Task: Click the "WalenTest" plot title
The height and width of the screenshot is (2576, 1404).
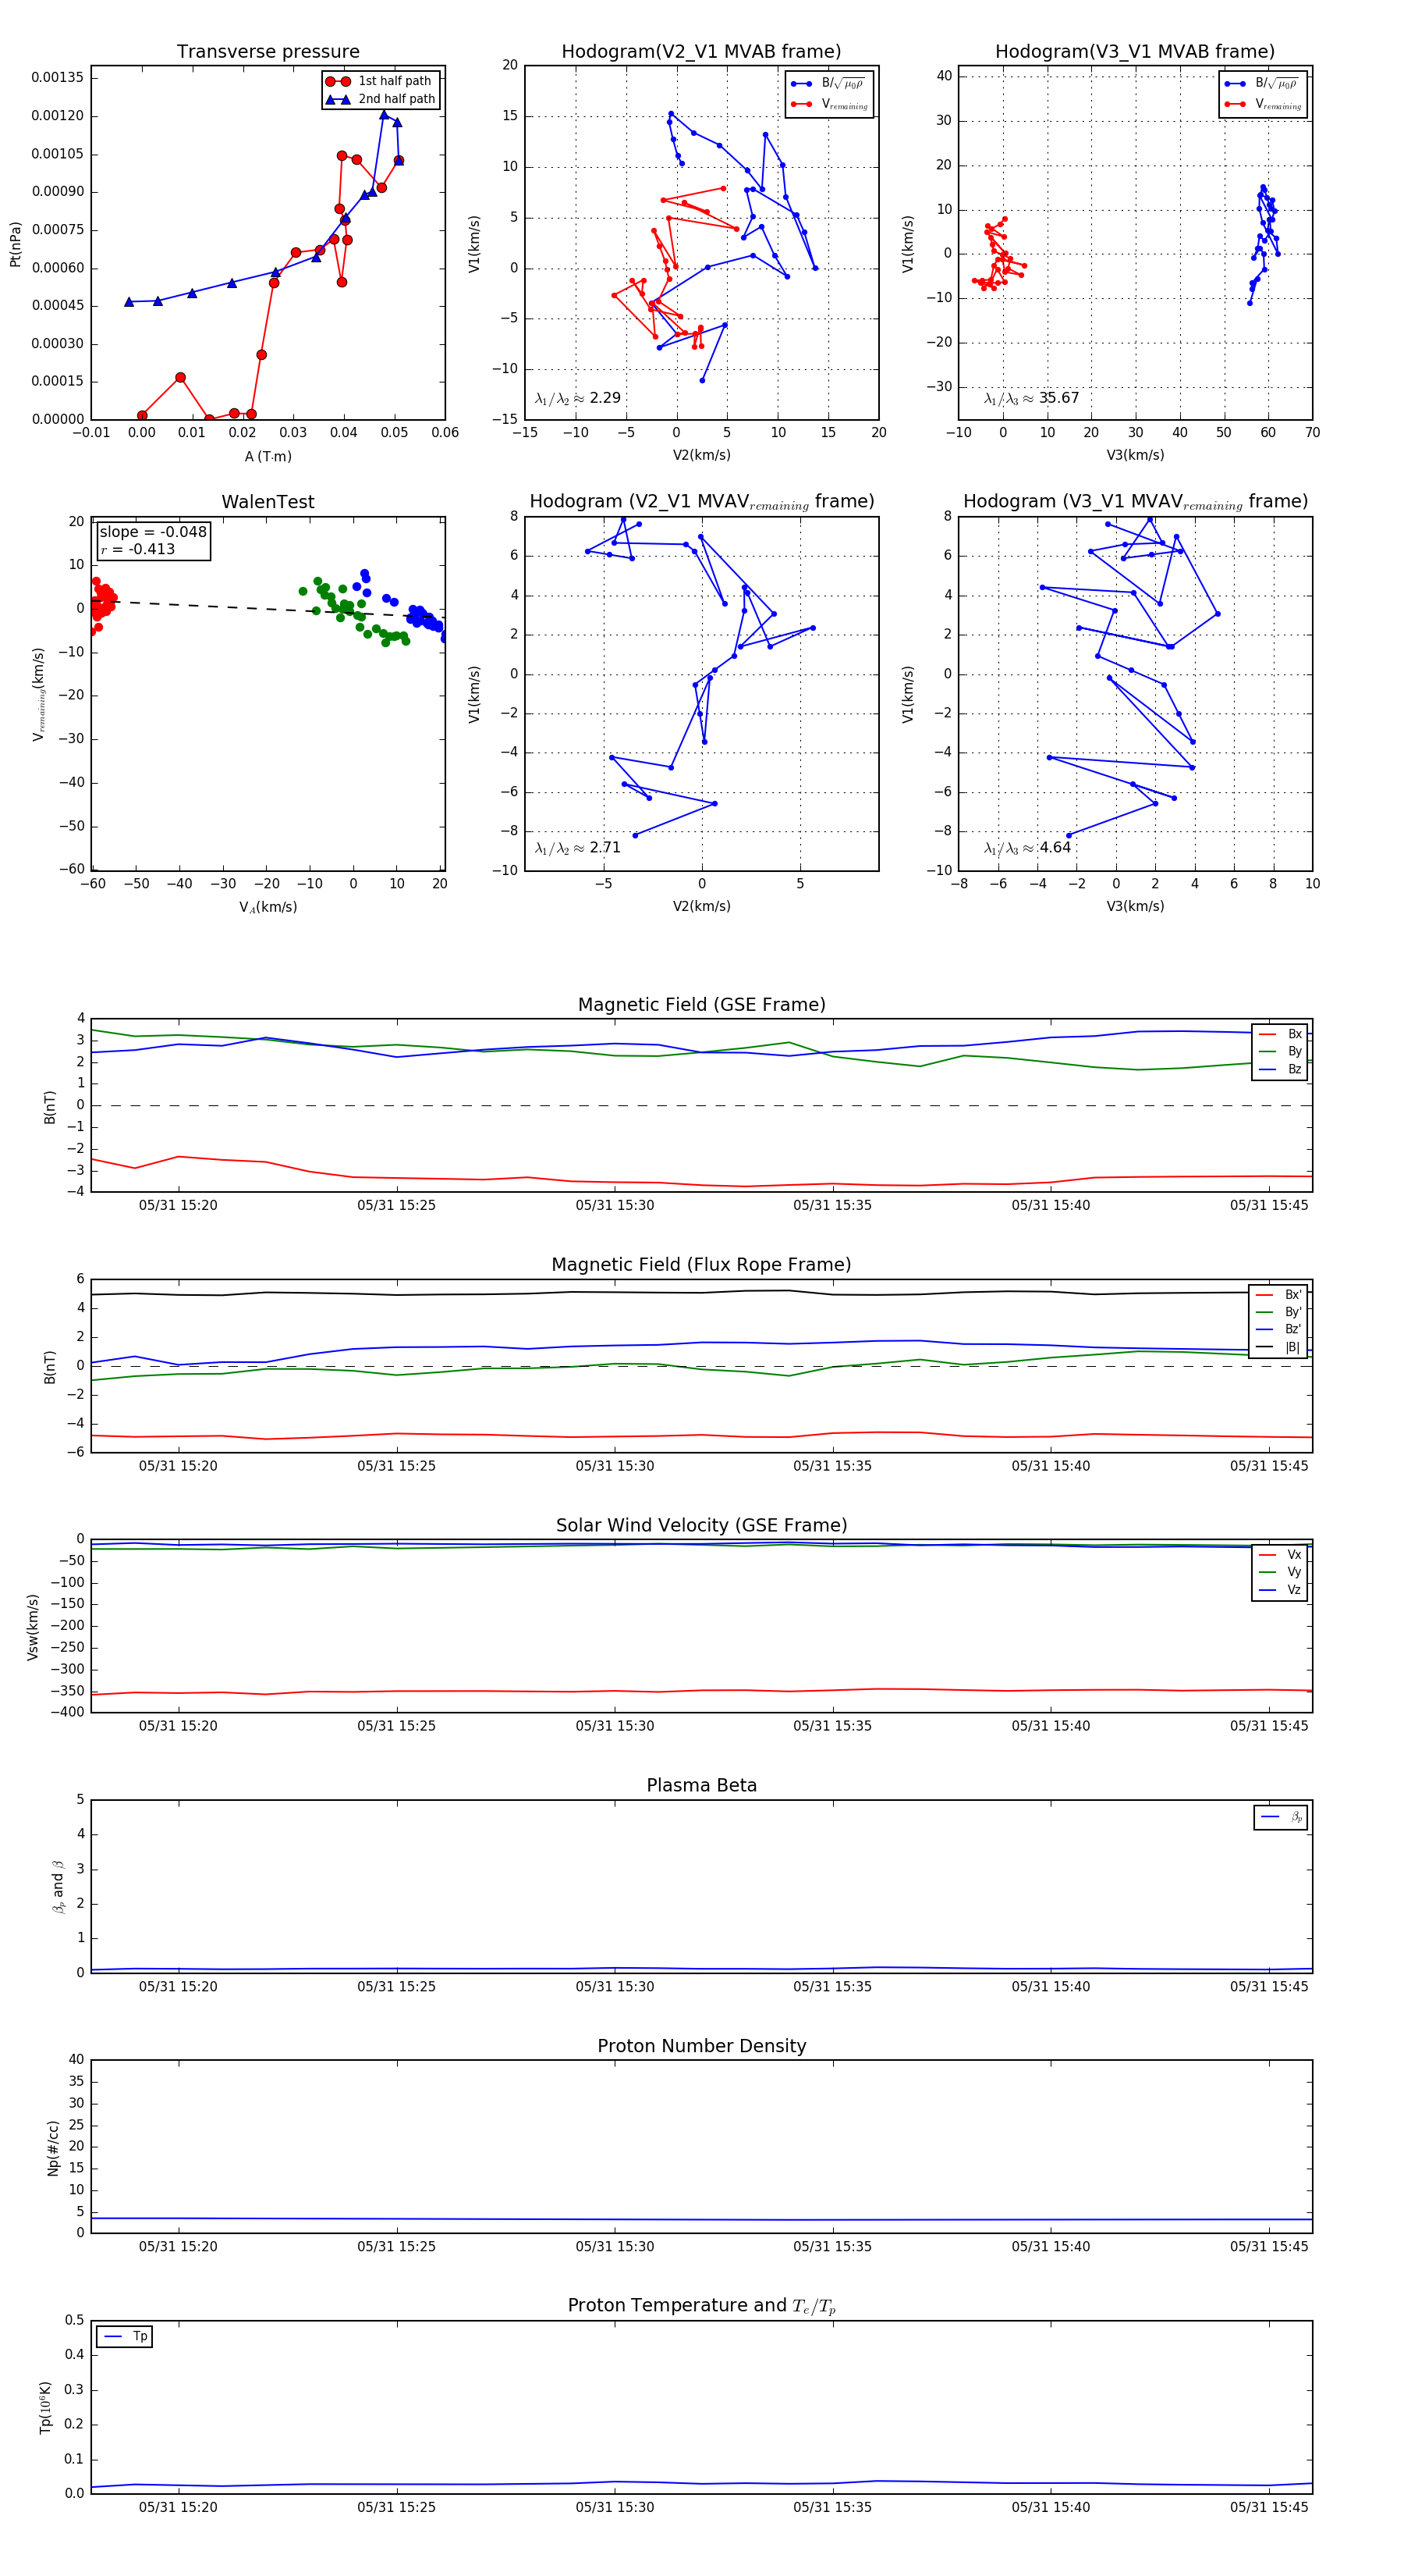Action: (x=268, y=502)
